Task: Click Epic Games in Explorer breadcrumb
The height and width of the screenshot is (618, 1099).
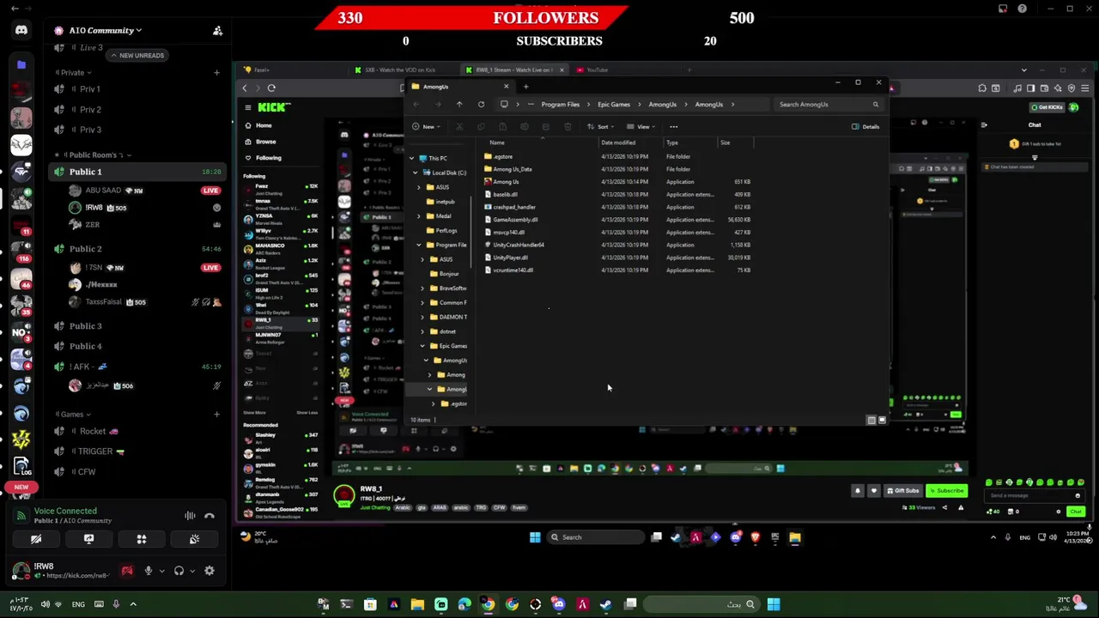Action: click(x=614, y=105)
